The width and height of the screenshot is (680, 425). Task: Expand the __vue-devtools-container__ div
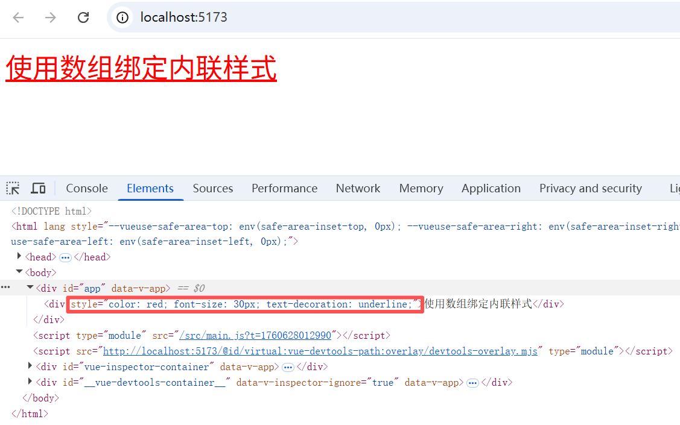(x=30, y=382)
